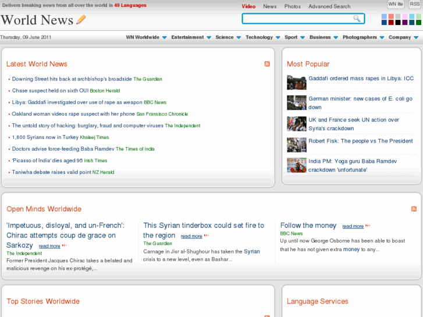Focus the search text field
Screen dimensions: 423x317
[297, 19]
